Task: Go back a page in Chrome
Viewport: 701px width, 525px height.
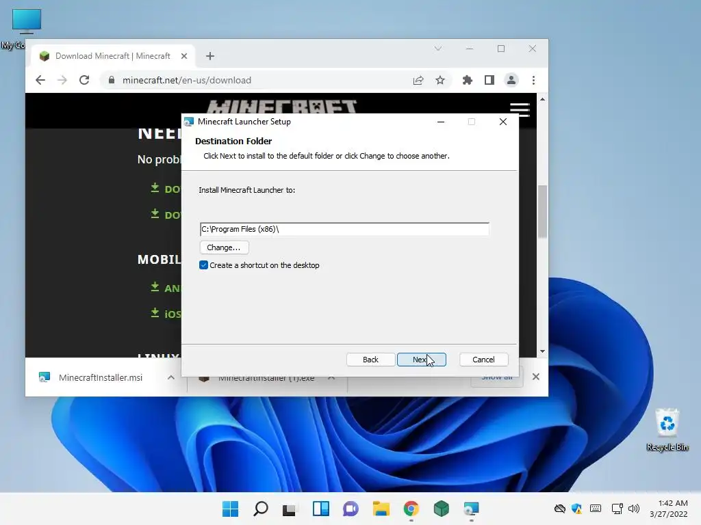Action: pyautogui.click(x=40, y=81)
